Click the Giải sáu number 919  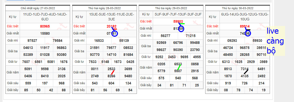click(221, 83)
